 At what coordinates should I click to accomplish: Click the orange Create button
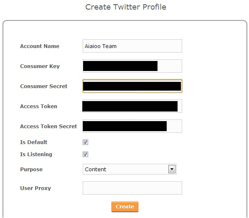(x=125, y=206)
